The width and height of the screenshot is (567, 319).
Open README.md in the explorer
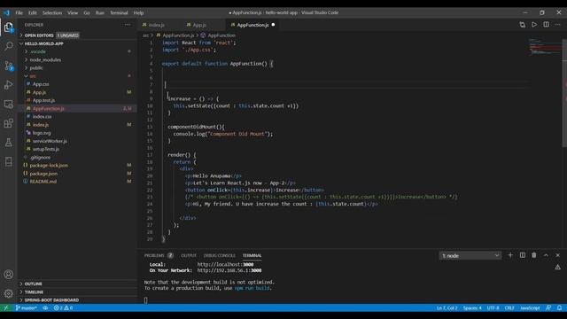(43, 181)
